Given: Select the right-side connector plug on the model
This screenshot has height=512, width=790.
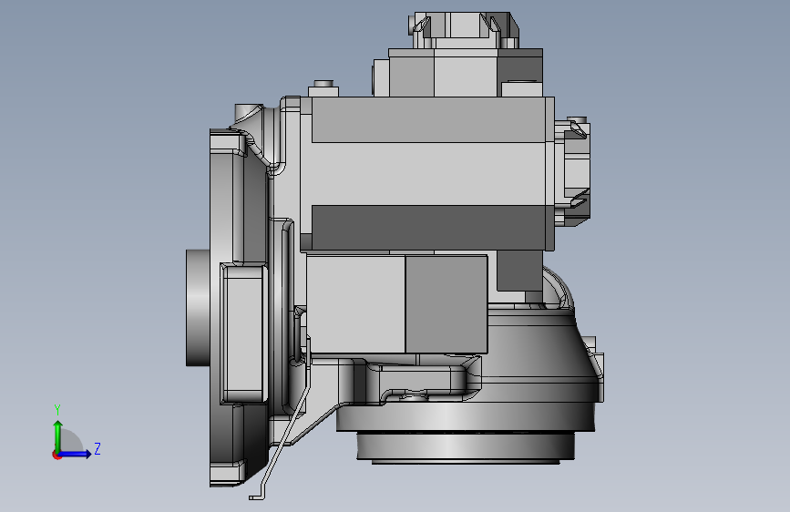Looking at the screenshot, I should (x=573, y=171).
